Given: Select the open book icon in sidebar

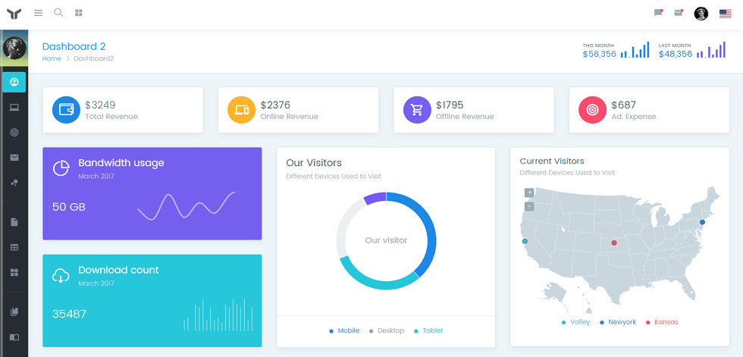Looking at the screenshot, I should (x=14, y=337).
